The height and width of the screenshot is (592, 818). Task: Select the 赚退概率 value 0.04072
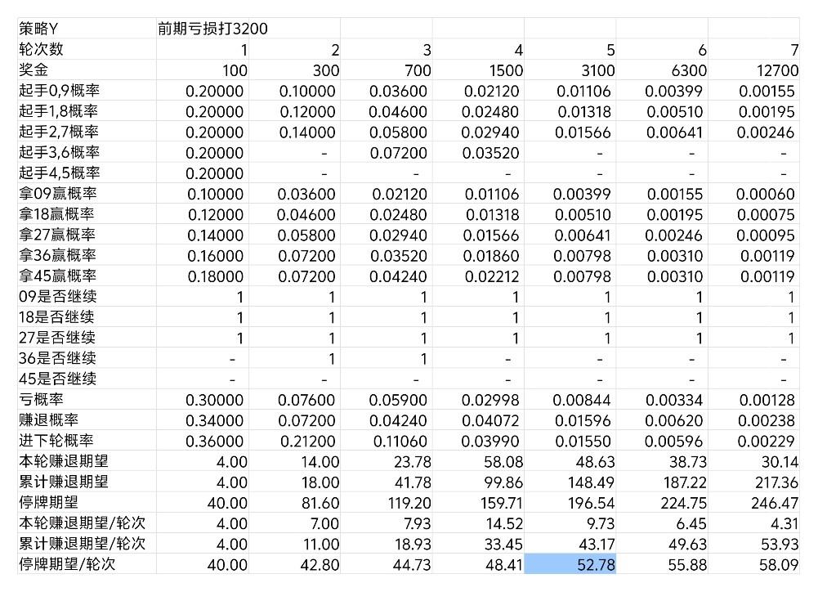tap(489, 421)
